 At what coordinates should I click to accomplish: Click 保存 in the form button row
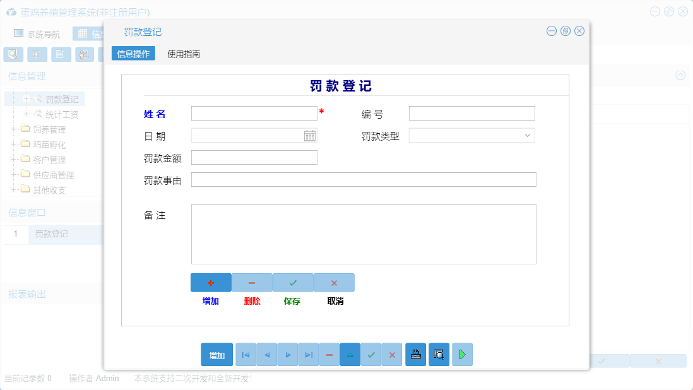(292, 282)
